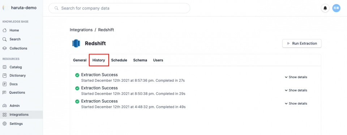Open the Users tab

[158, 60]
